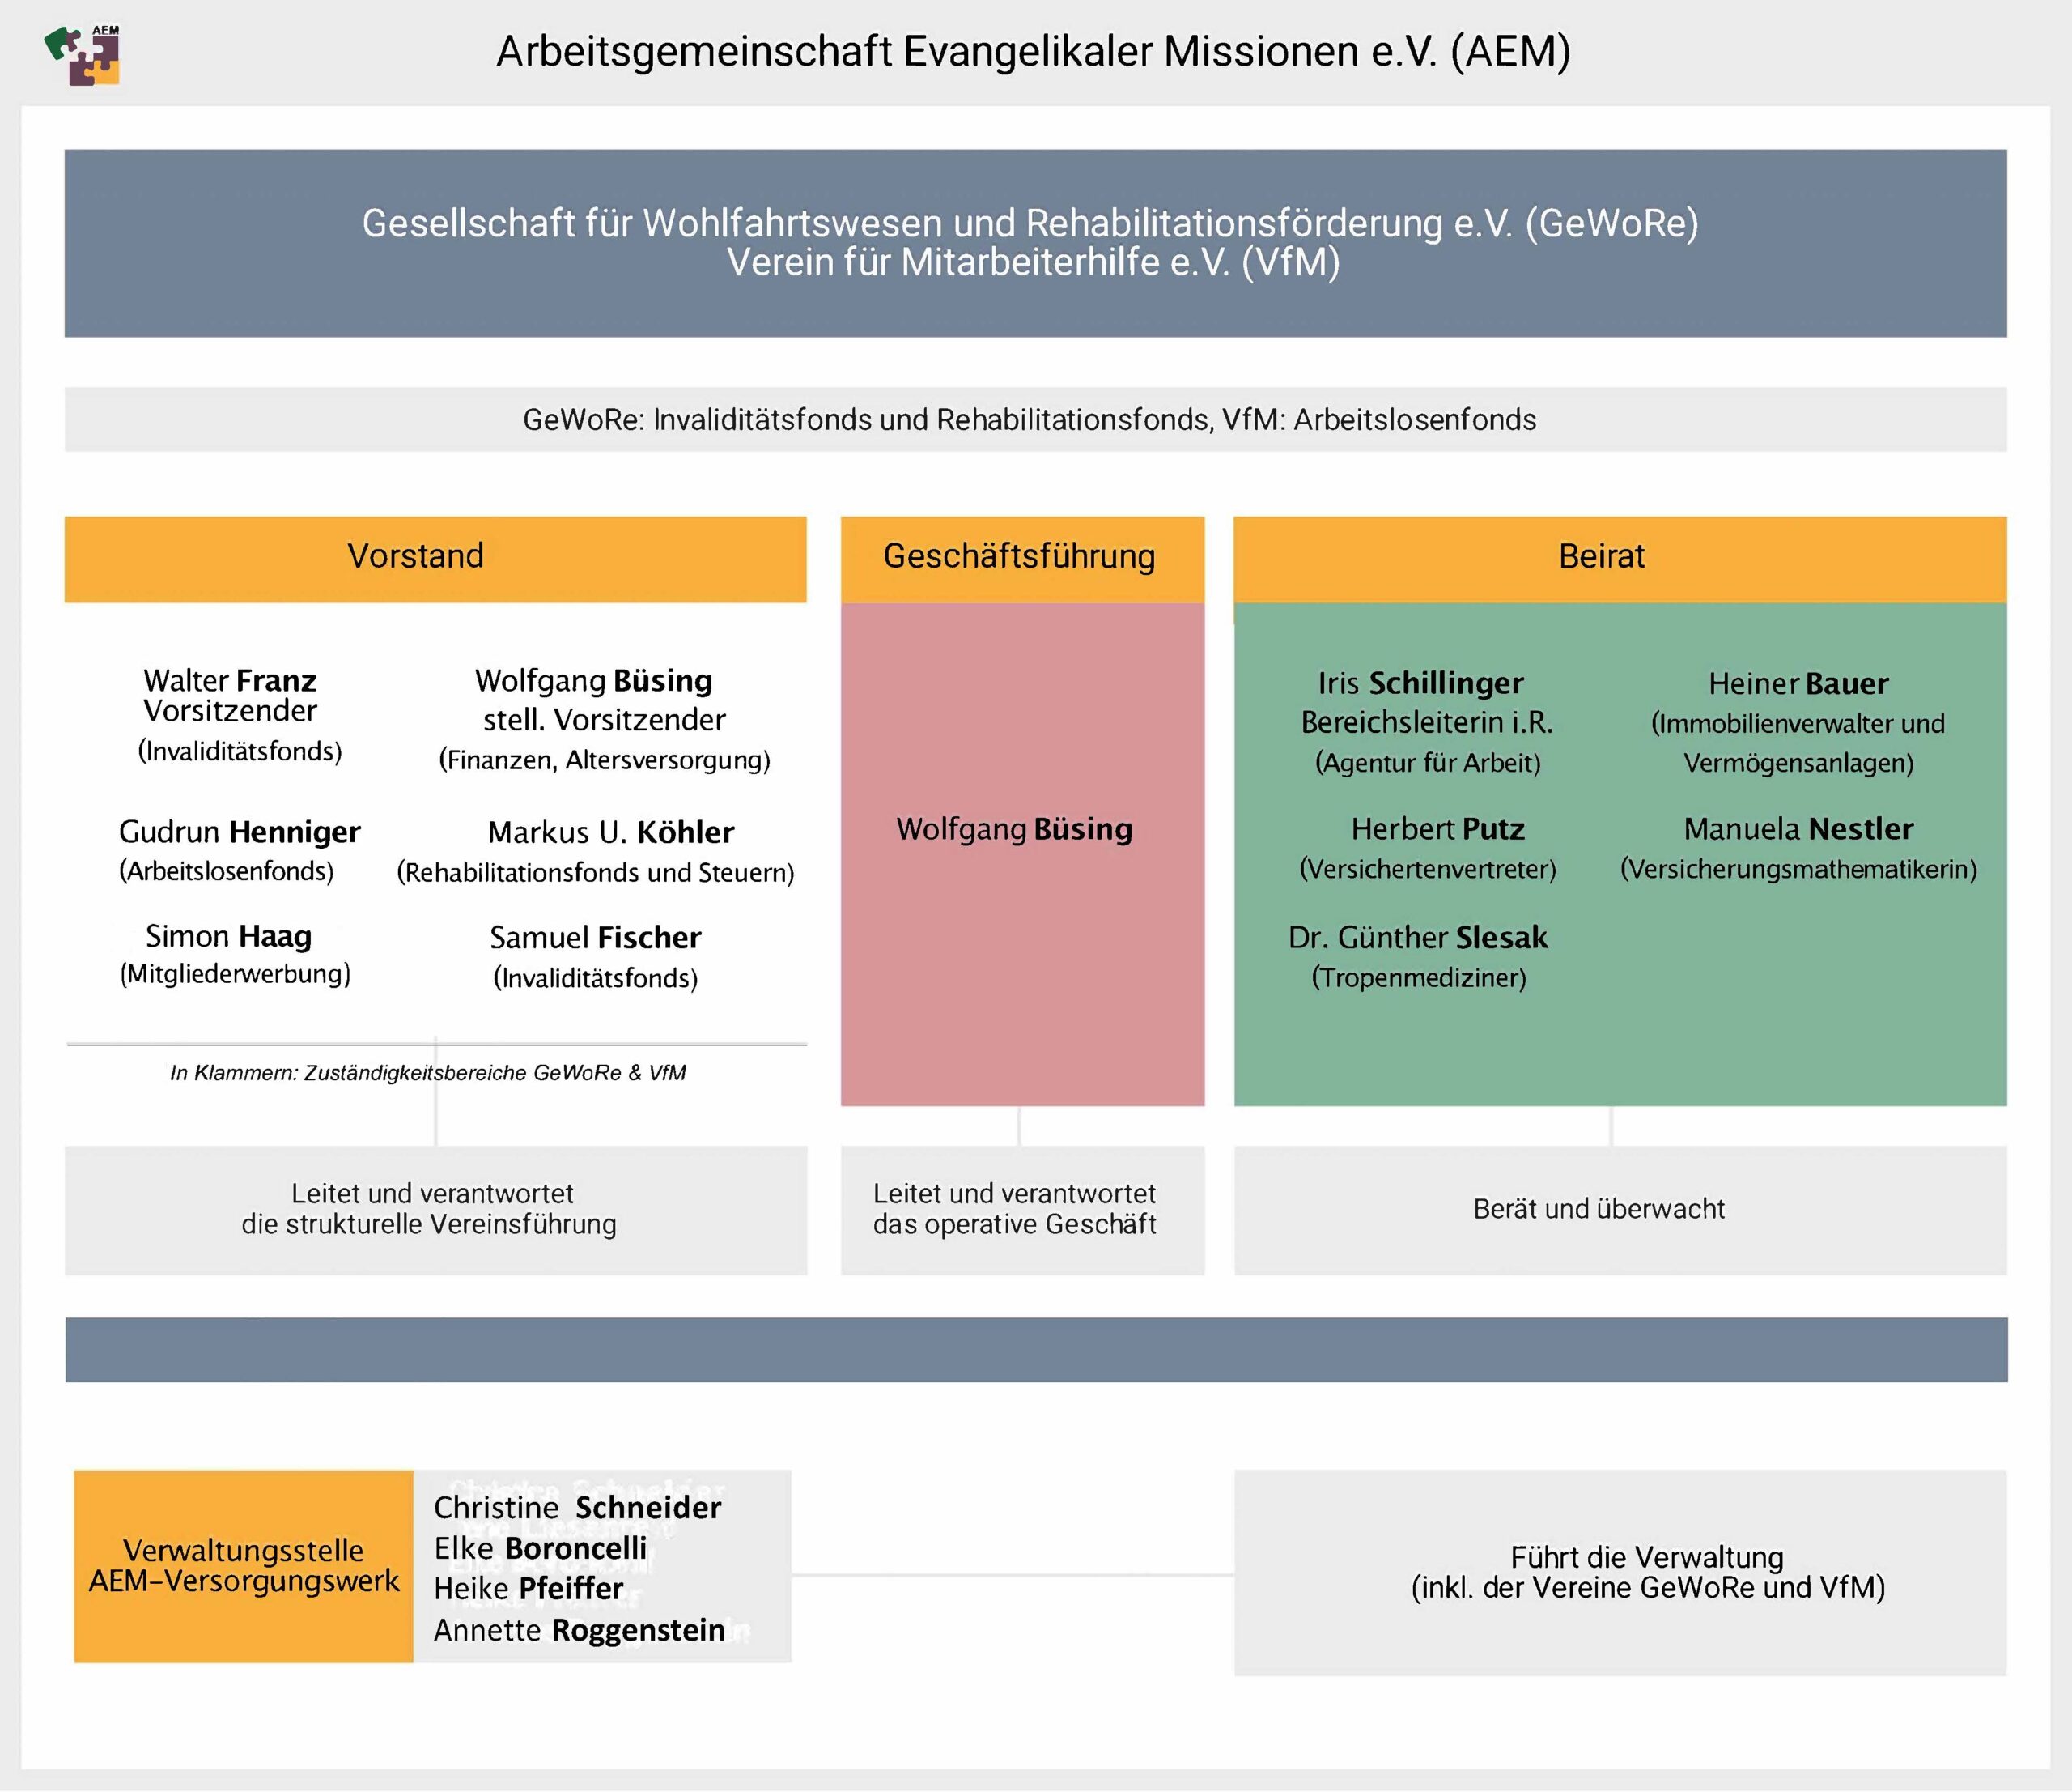Click the box 'Leitet und verantwortet die strukturelle Vereinsführung'
The width and height of the screenshot is (2072, 1792).
(x=436, y=1210)
